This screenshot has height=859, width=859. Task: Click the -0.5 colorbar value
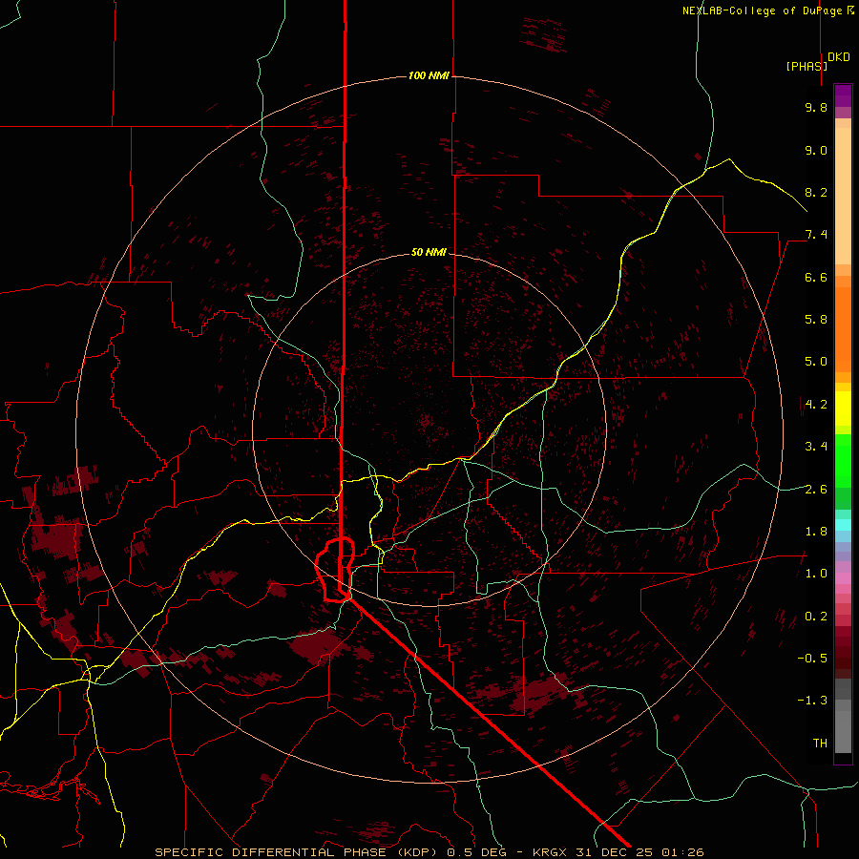(812, 659)
